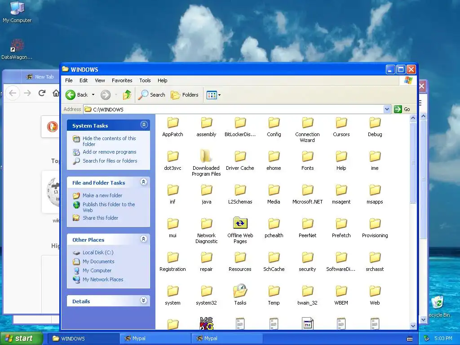
Task: Select the Microsoft.NET folder
Action: (x=307, y=194)
